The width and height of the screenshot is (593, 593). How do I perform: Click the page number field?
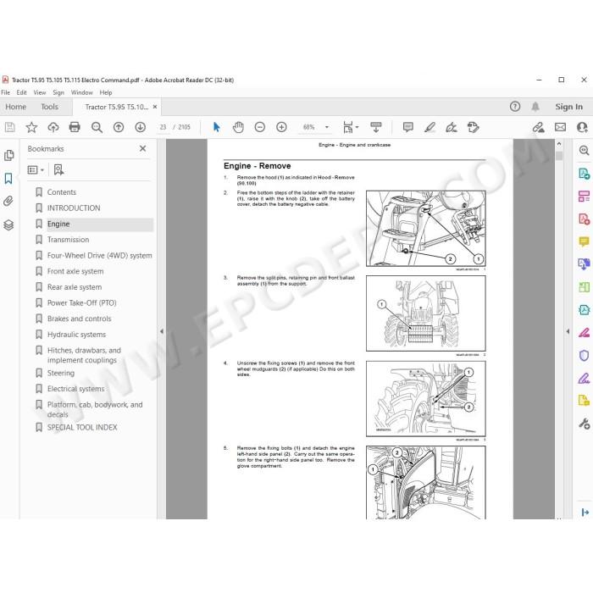[163, 127]
